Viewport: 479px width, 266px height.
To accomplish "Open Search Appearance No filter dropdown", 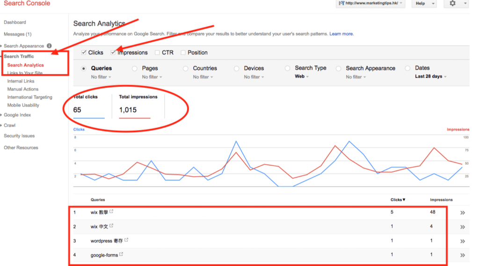I will (356, 77).
